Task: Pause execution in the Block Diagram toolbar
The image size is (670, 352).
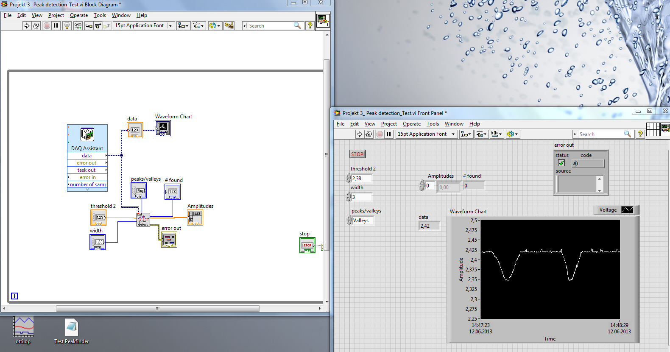Action: tap(56, 26)
